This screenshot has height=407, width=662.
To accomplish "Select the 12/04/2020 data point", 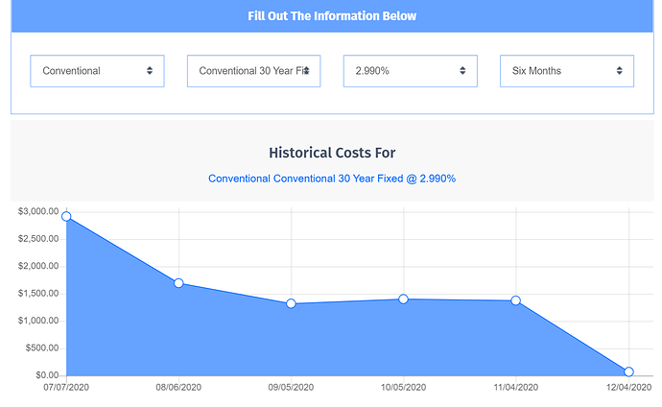I will point(628,371).
